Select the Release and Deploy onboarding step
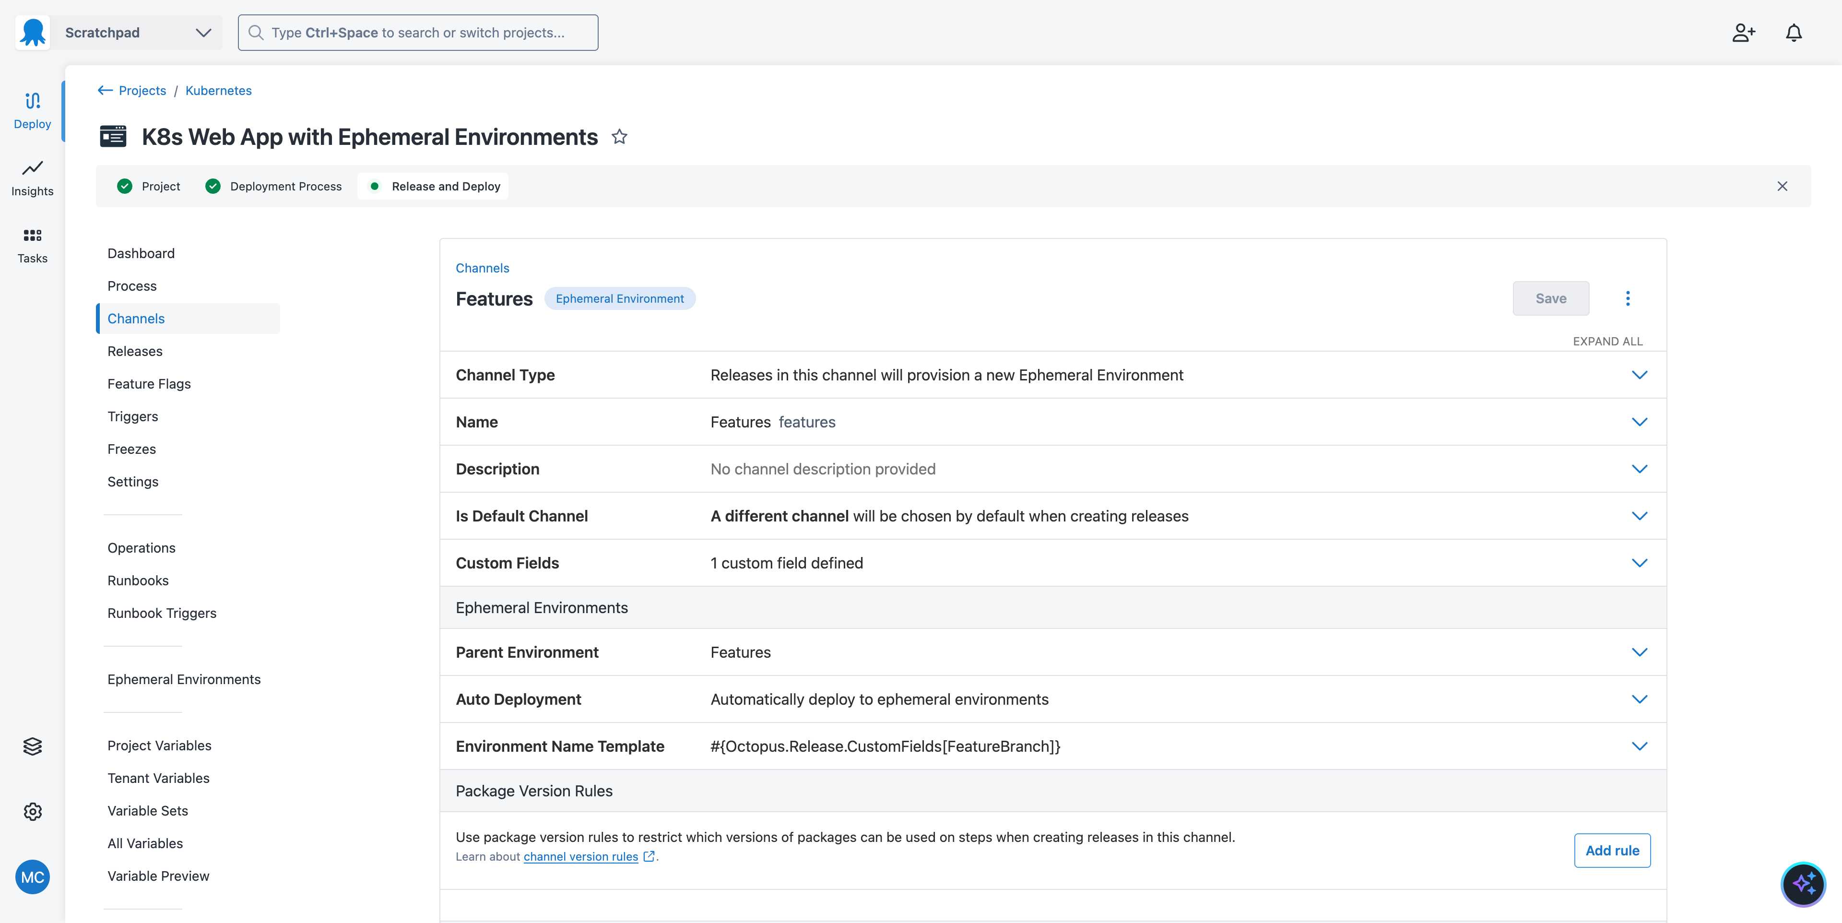1842x923 pixels. point(433,187)
